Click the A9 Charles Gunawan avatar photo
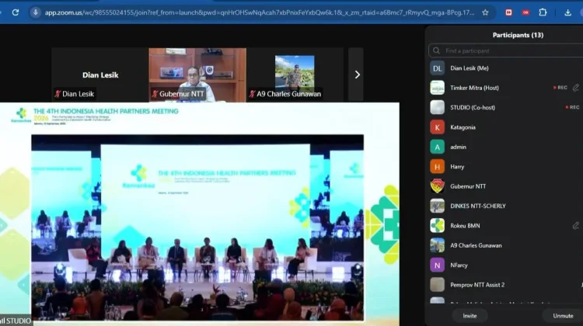Image resolution: width=583 pixels, height=326 pixels. (x=437, y=245)
